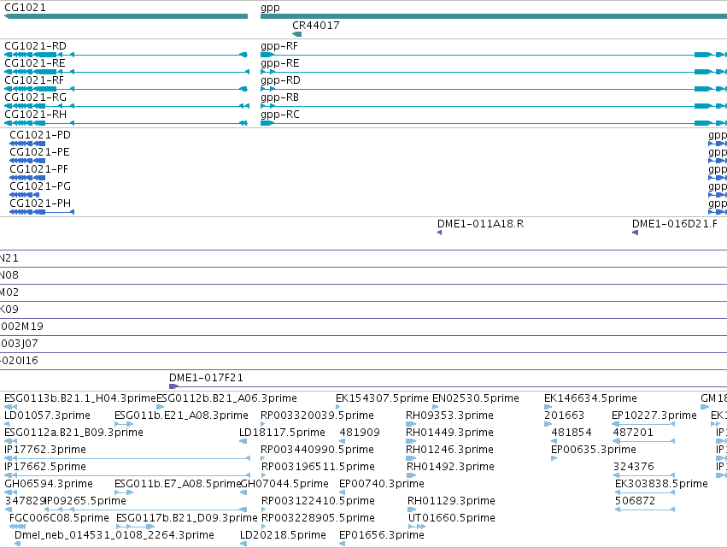Select transcript gpp-RF
727x548 pixels.
pyautogui.click(x=279, y=46)
